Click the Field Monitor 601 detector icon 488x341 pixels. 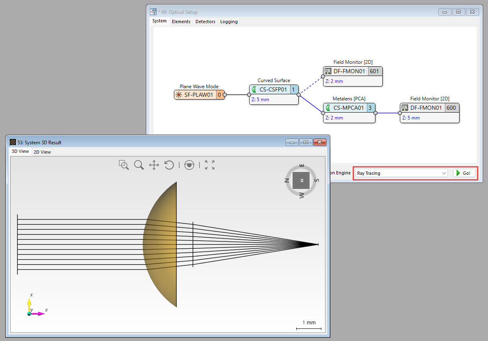pos(328,72)
